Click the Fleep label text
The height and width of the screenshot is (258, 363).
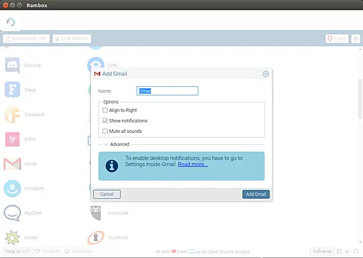[30, 90]
